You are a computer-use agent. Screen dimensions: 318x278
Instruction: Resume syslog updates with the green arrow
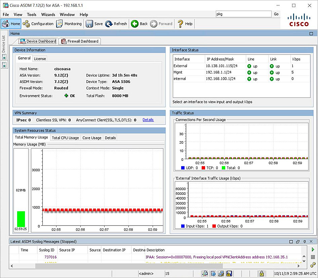[313, 249]
